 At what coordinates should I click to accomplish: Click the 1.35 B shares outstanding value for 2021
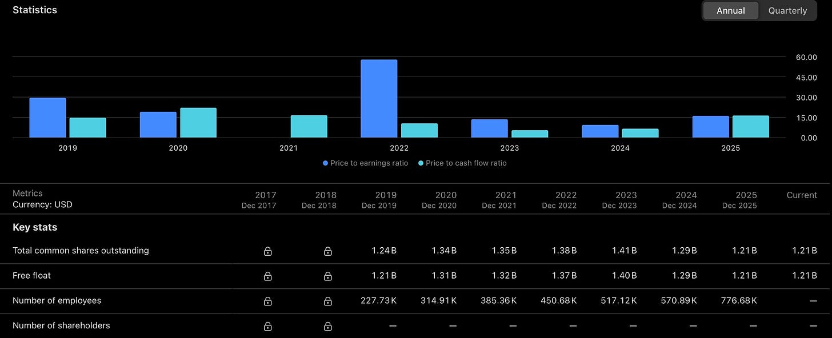[504, 251]
